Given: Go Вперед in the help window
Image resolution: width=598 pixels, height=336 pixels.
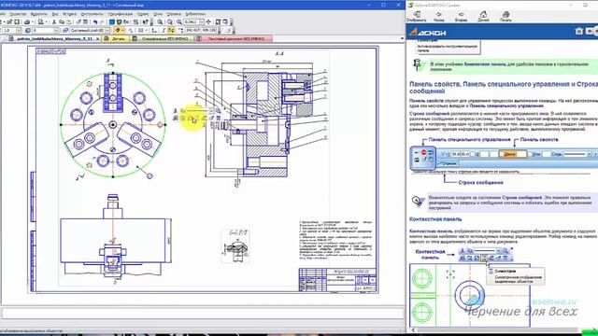Looking at the screenshot, I should [461, 16].
